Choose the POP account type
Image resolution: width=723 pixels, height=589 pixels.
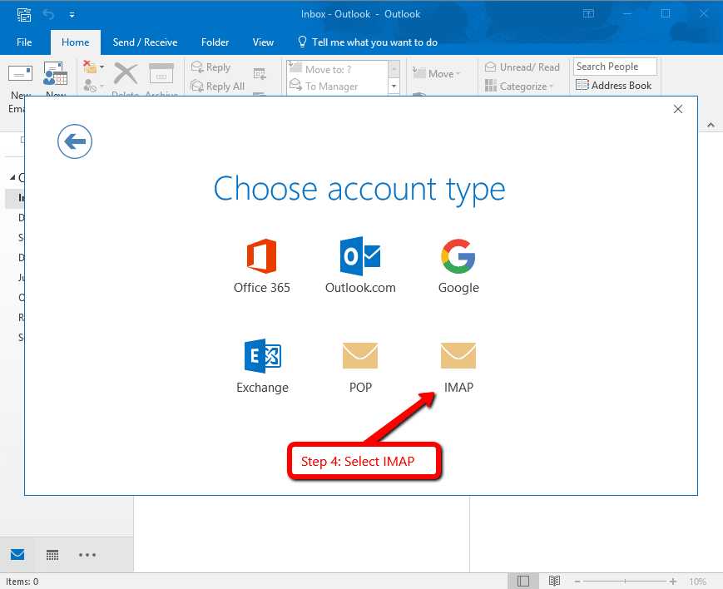360,368
